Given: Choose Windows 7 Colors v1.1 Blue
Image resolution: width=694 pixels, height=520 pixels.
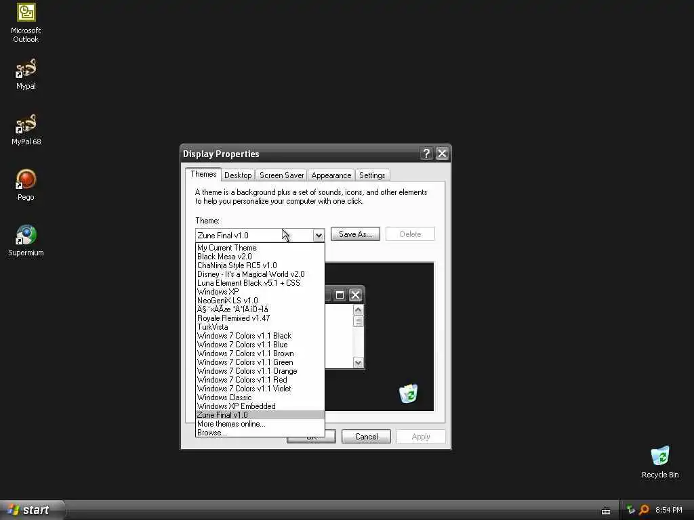Looking at the screenshot, I should (x=260, y=345).
